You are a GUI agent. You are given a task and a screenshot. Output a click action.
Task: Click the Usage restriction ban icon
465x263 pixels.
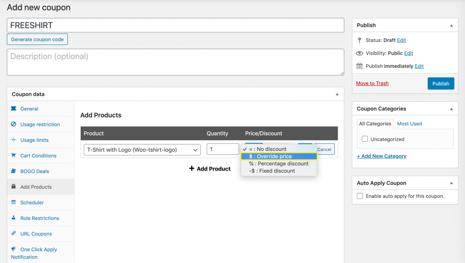tap(14, 124)
